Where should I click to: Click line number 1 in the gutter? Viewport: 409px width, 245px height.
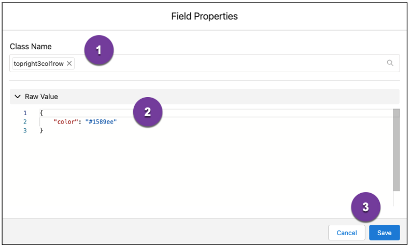[25, 113]
